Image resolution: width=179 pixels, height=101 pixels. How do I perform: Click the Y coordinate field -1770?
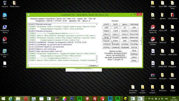click(116, 27)
